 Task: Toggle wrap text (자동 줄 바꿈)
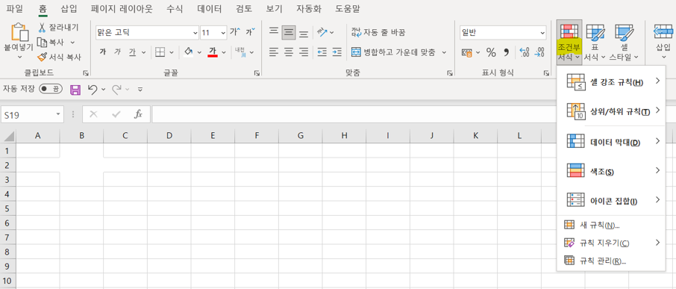[x=378, y=32]
